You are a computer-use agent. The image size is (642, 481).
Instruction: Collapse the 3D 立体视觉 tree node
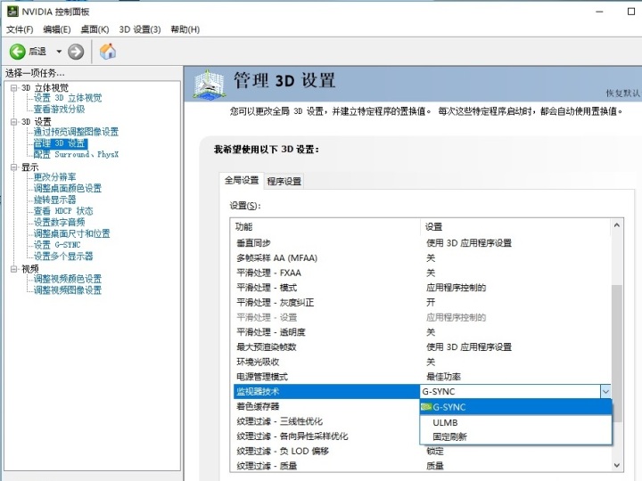tap(14, 88)
